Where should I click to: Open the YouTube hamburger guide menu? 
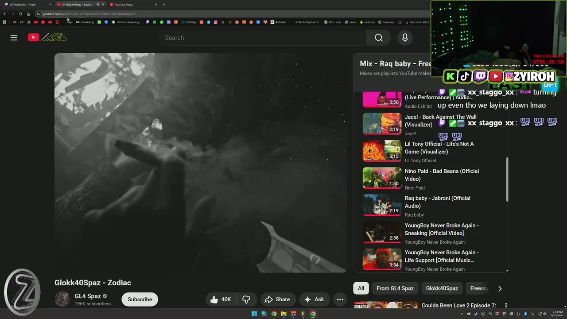point(14,38)
